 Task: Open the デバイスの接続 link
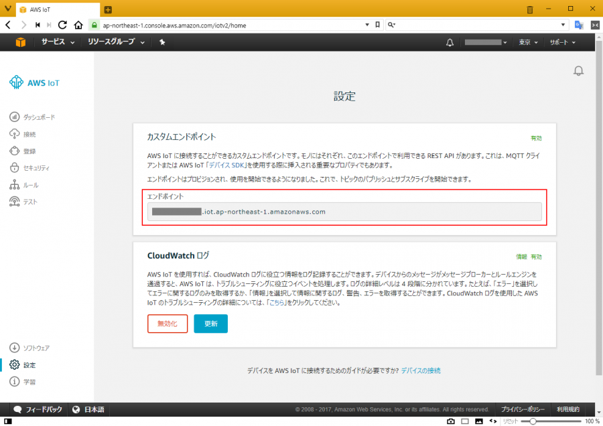421,370
